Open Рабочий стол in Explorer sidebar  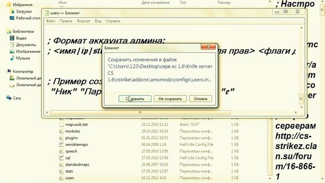click(x=28, y=18)
